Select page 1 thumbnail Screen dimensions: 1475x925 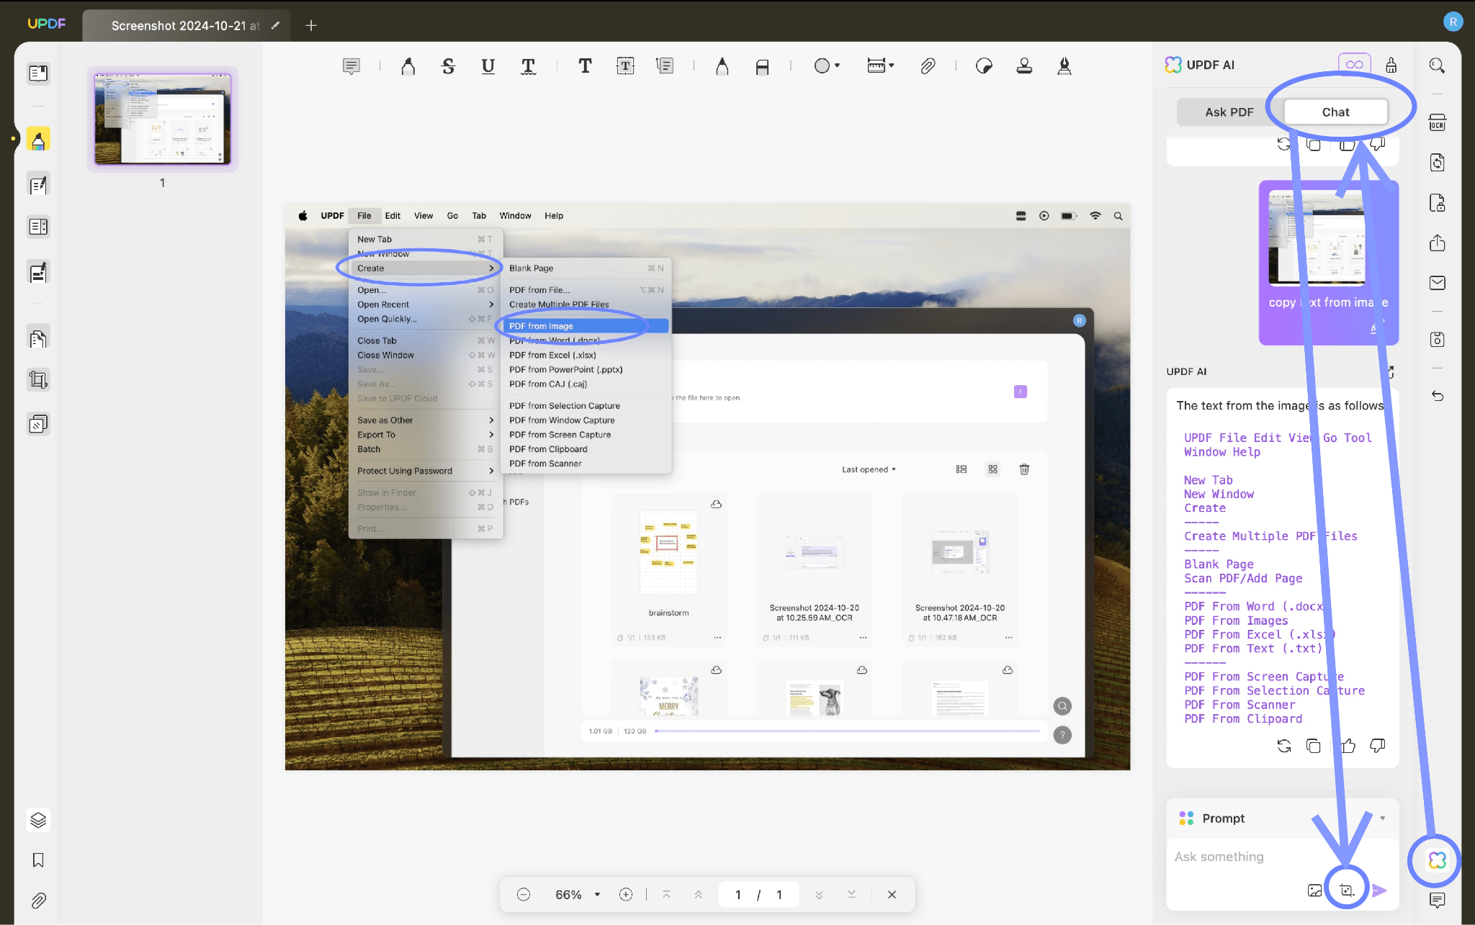pos(163,119)
